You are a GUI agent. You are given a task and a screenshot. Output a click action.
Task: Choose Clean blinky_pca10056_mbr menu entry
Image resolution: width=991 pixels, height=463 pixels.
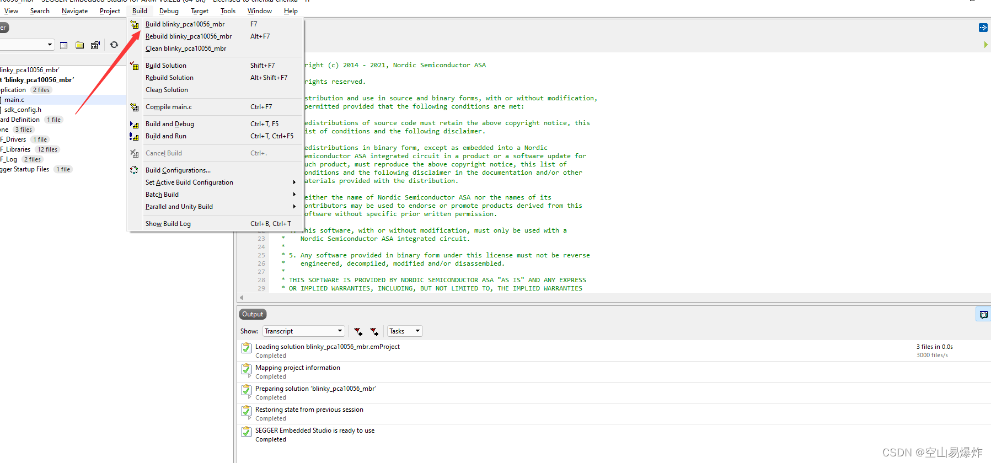click(216, 49)
